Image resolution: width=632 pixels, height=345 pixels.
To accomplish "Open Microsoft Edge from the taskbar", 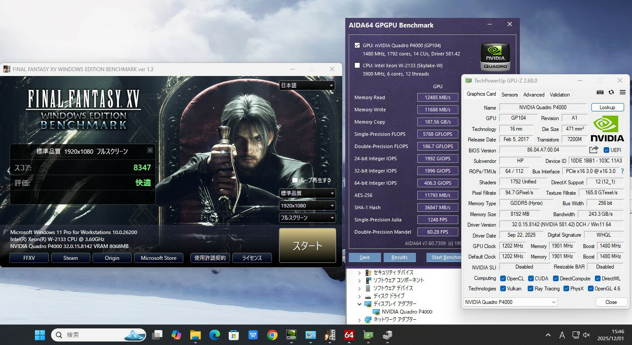I will [214, 335].
